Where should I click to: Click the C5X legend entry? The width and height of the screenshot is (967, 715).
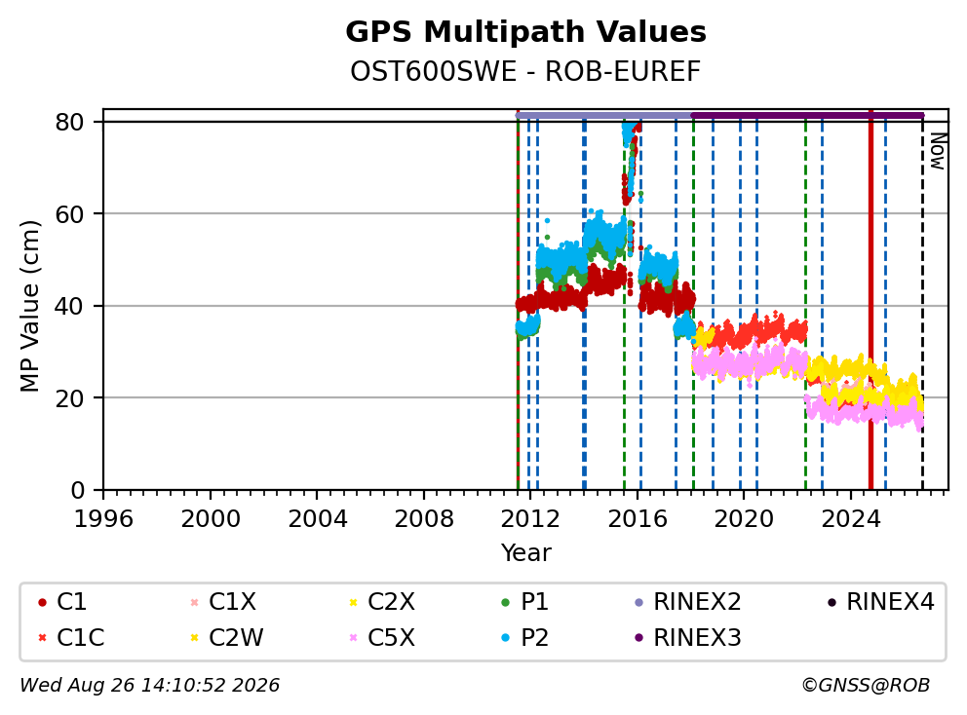pos(382,637)
